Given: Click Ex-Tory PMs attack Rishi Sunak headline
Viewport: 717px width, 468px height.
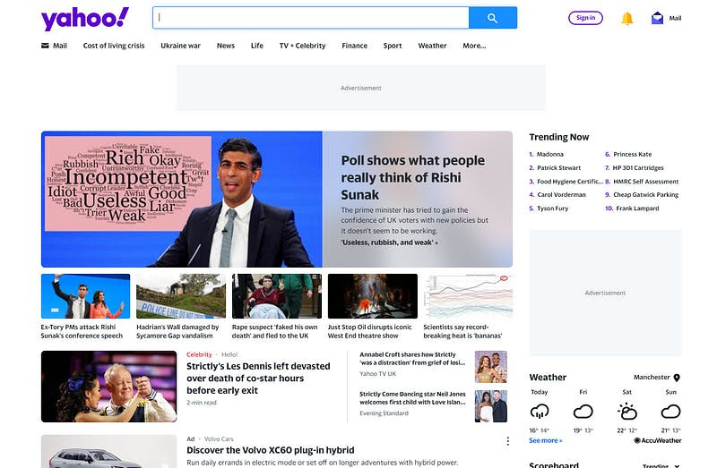Looking at the screenshot, I should point(82,331).
